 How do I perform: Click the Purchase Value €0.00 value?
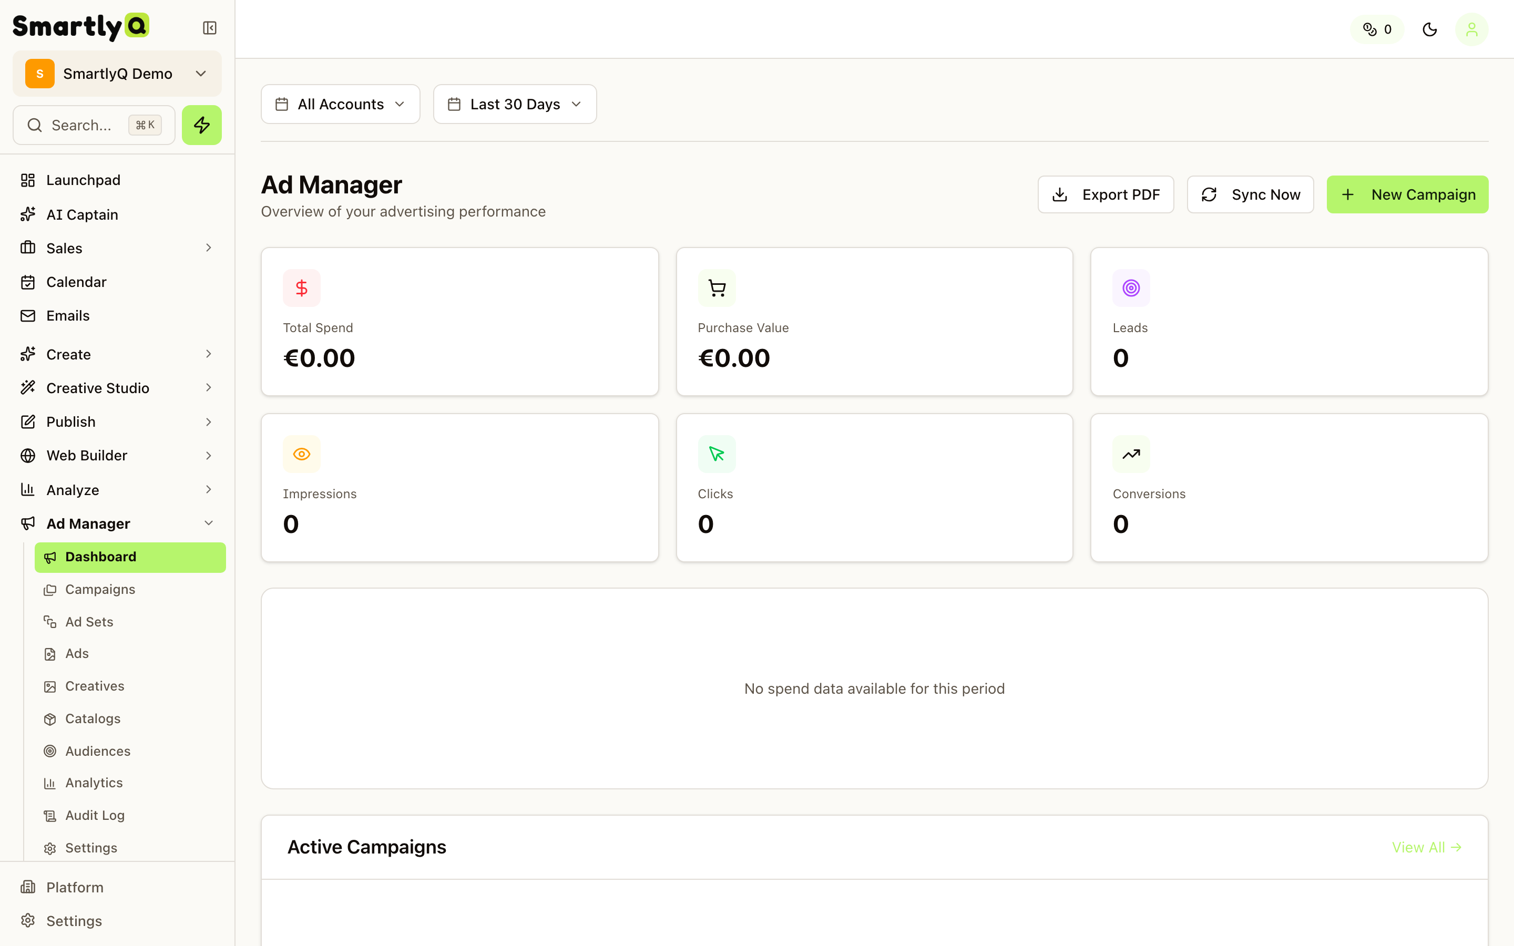pos(734,358)
